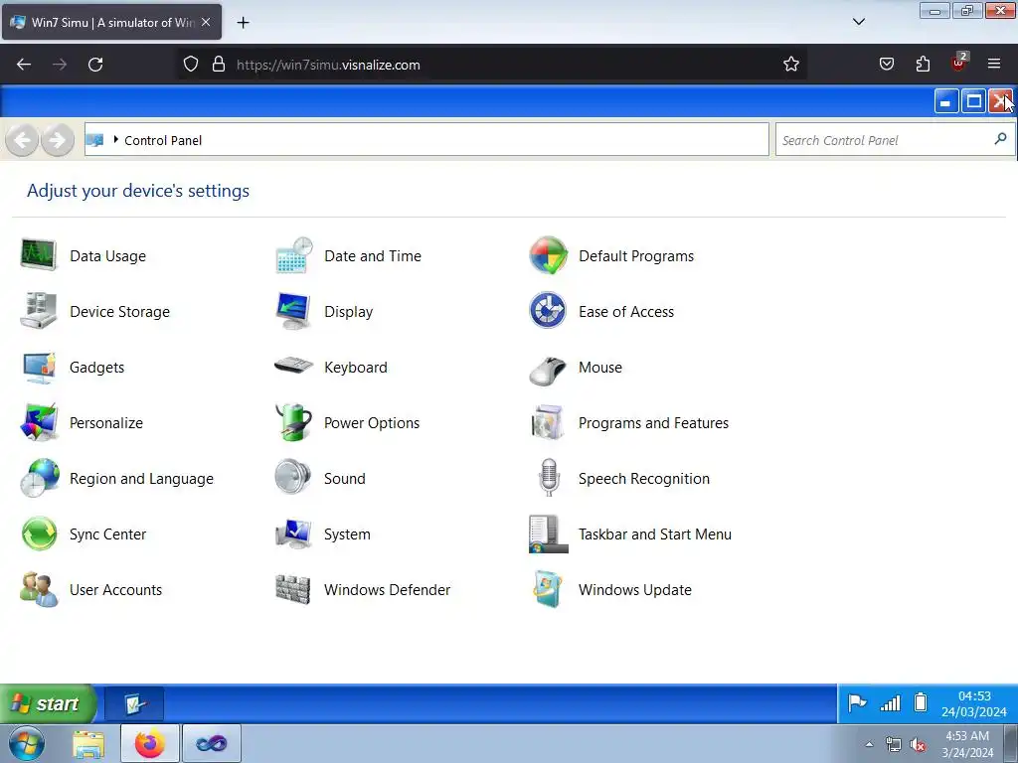Click the simulator network signal icon
Image resolution: width=1018 pixels, height=763 pixels.
890,703
